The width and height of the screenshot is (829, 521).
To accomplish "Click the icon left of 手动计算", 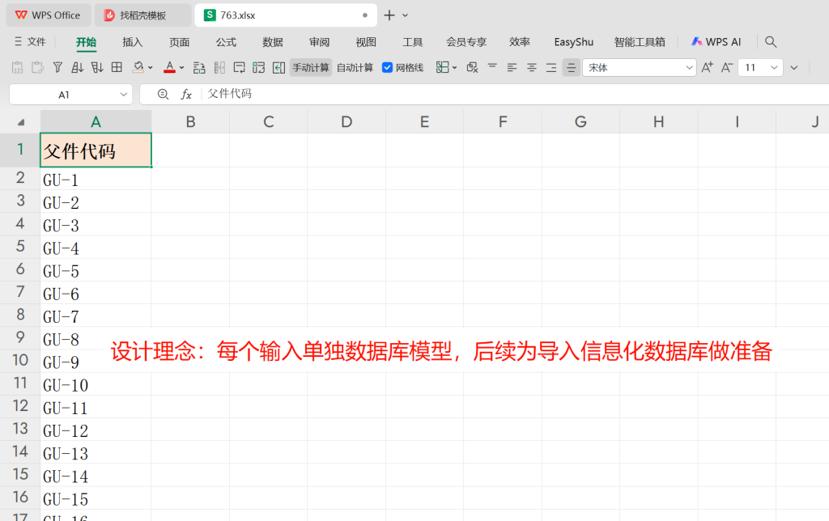I will (x=278, y=68).
